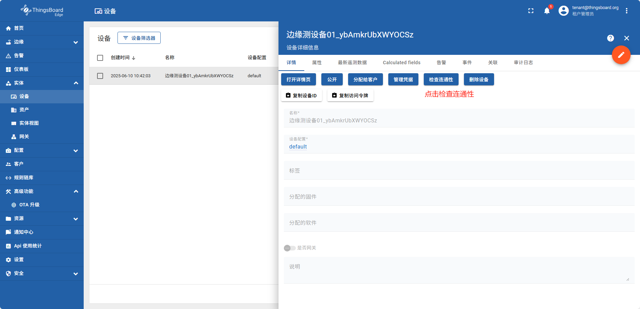Expand the 边缘 sidebar menu
Image resolution: width=640 pixels, height=309 pixels.
tap(76, 42)
